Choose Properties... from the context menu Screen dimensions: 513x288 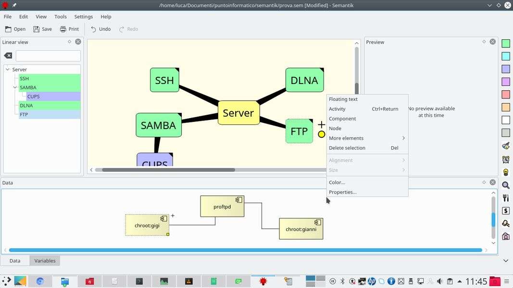click(342, 192)
